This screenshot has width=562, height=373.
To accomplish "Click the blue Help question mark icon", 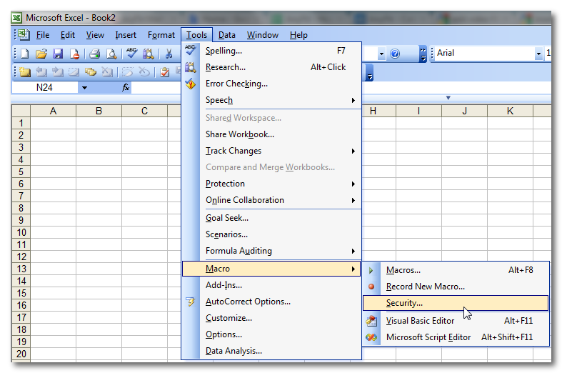I will pos(395,54).
